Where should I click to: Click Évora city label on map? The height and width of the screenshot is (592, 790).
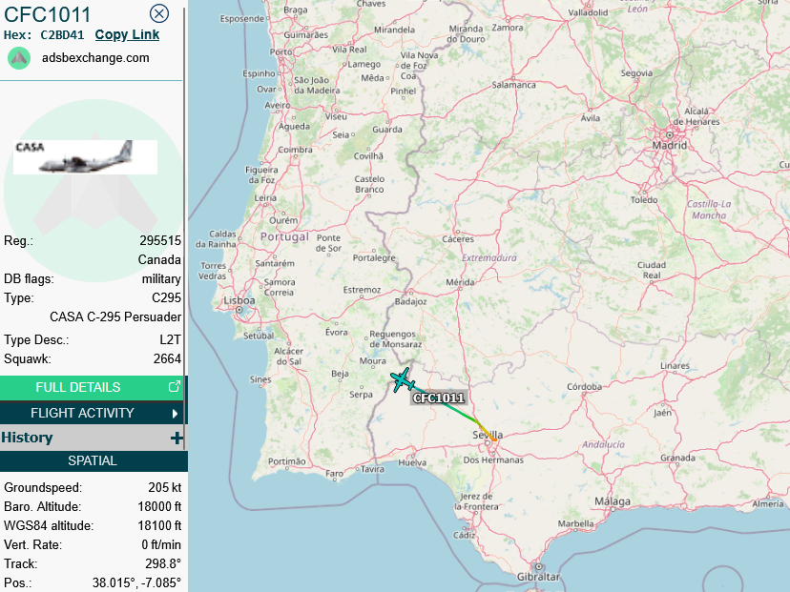[x=336, y=333]
